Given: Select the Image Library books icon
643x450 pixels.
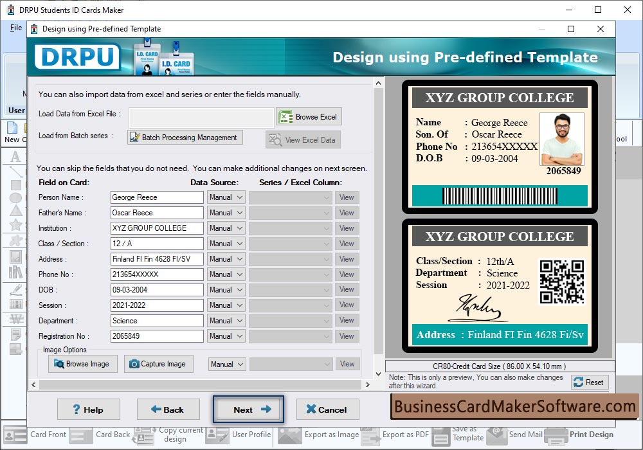Looking at the screenshot, I should (15, 272).
